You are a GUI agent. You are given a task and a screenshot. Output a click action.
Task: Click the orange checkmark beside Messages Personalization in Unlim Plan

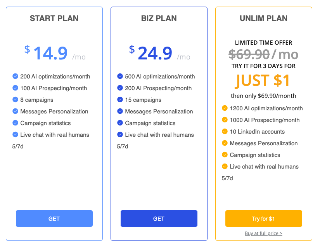click(225, 143)
